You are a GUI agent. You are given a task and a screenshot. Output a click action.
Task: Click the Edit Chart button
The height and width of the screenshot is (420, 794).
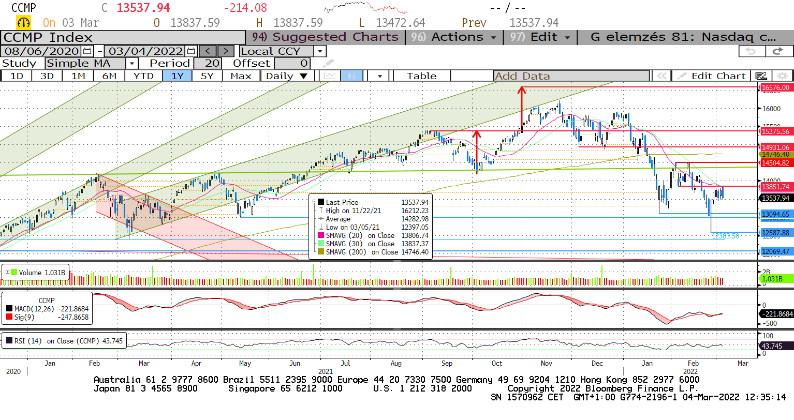[712, 76]
